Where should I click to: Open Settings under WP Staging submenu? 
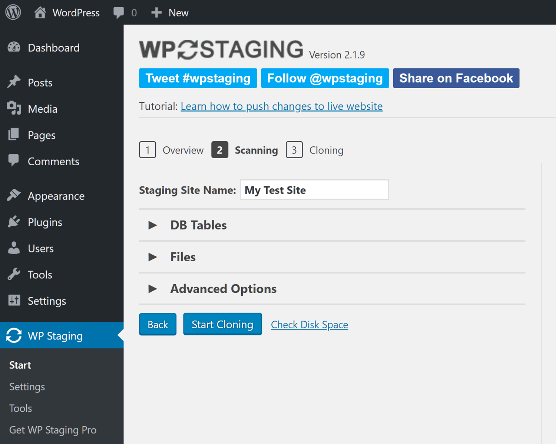point(27,387)
